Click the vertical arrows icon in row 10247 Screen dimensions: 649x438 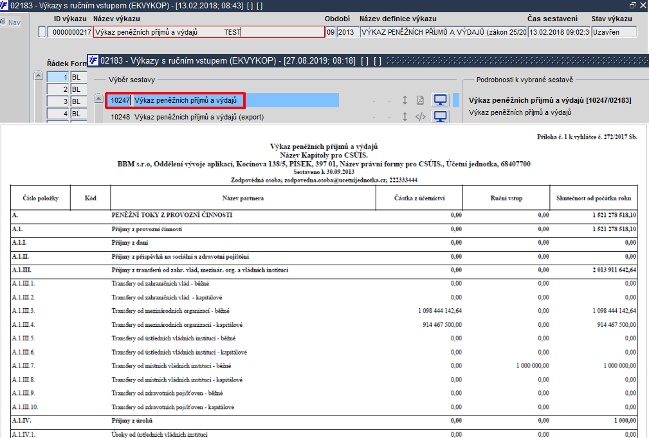coord(405,100)
